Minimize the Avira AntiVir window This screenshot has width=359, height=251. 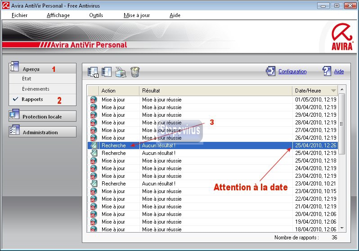point(323,6)
